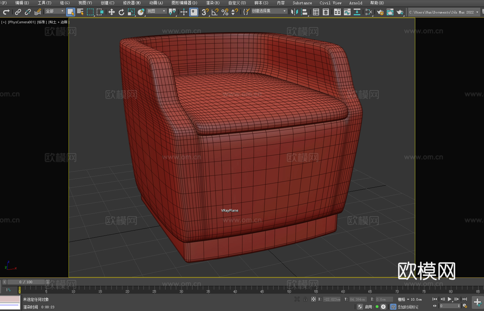Screen dimensions: 484x311
Task: Click Next Frame button
Action: tap(457, 299)
